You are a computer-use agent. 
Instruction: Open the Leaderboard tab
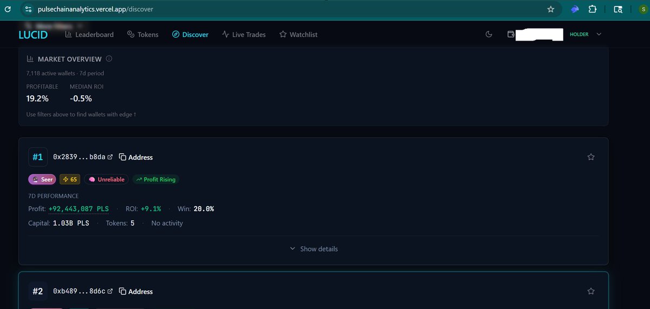pyautogui.click(x=89, y=35)
